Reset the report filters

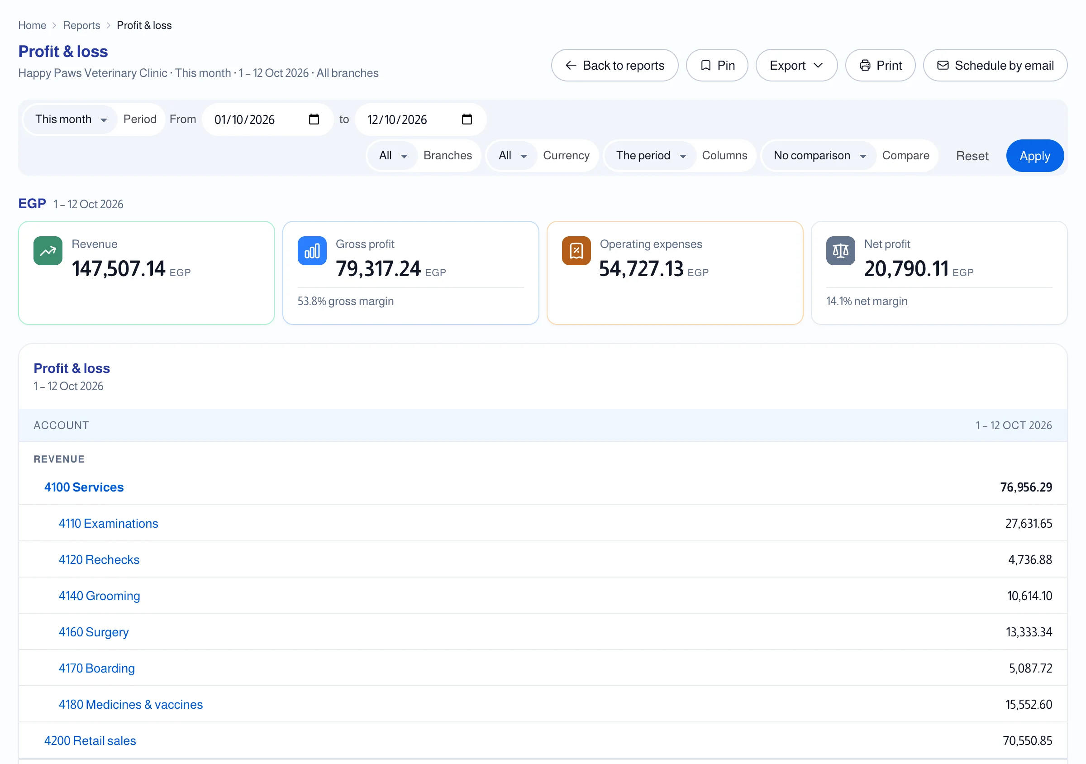pos(972,156)
